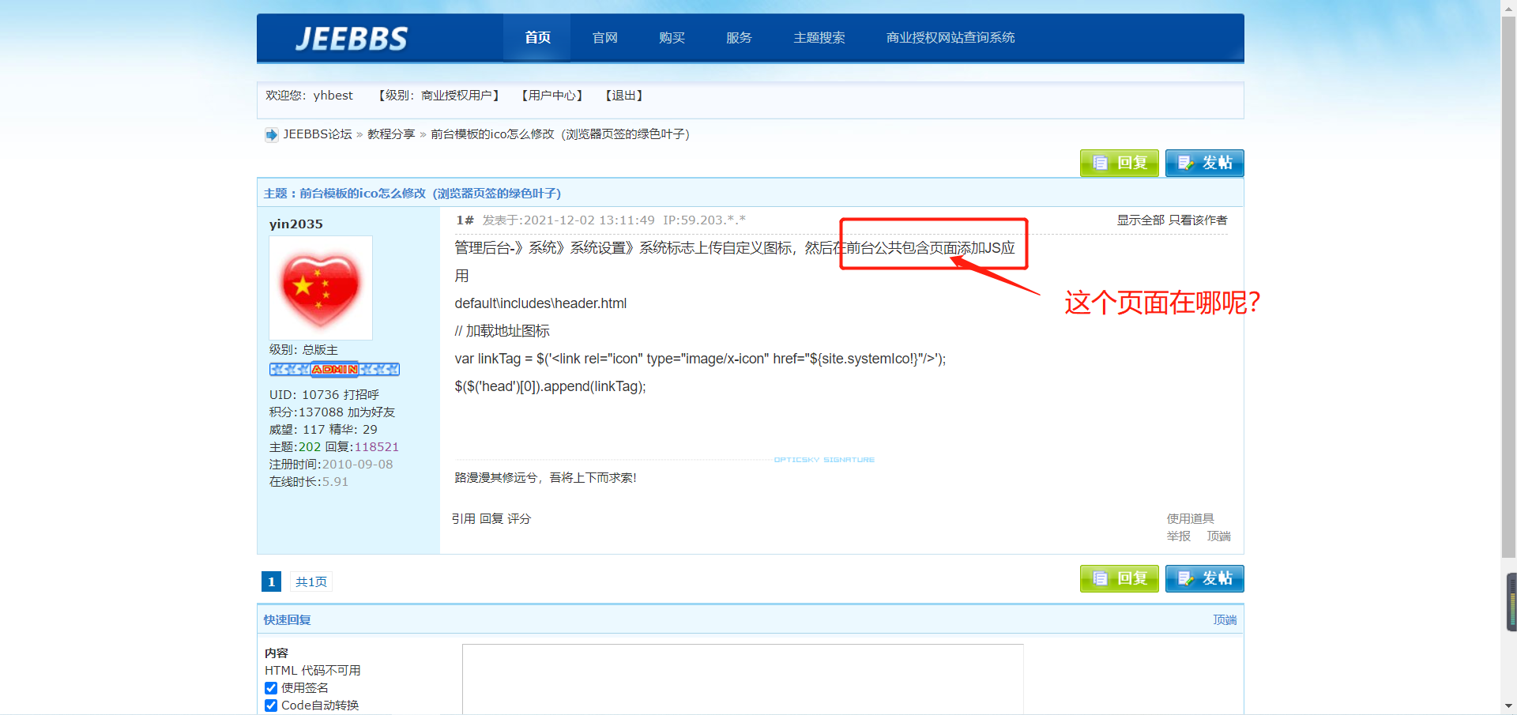Click the 级别: 总版主 label

[x=303, y=350]
